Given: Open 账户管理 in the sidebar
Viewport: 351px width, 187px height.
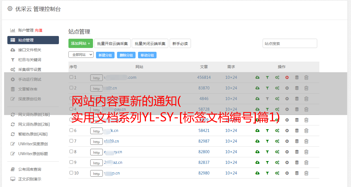Looking at the screenshot, I should [26, 30].
